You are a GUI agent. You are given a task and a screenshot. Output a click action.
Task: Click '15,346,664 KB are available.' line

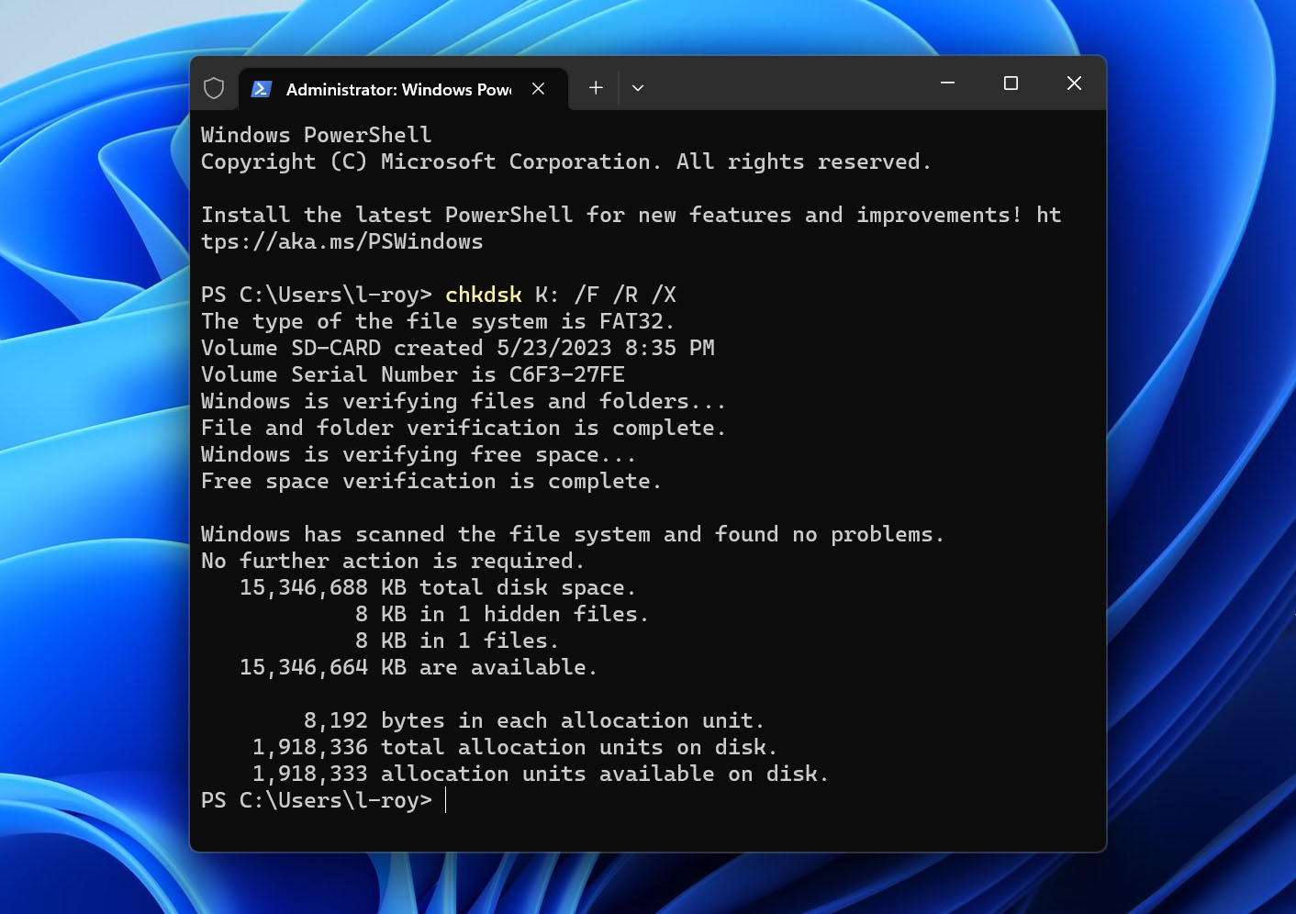pos(419,667)
